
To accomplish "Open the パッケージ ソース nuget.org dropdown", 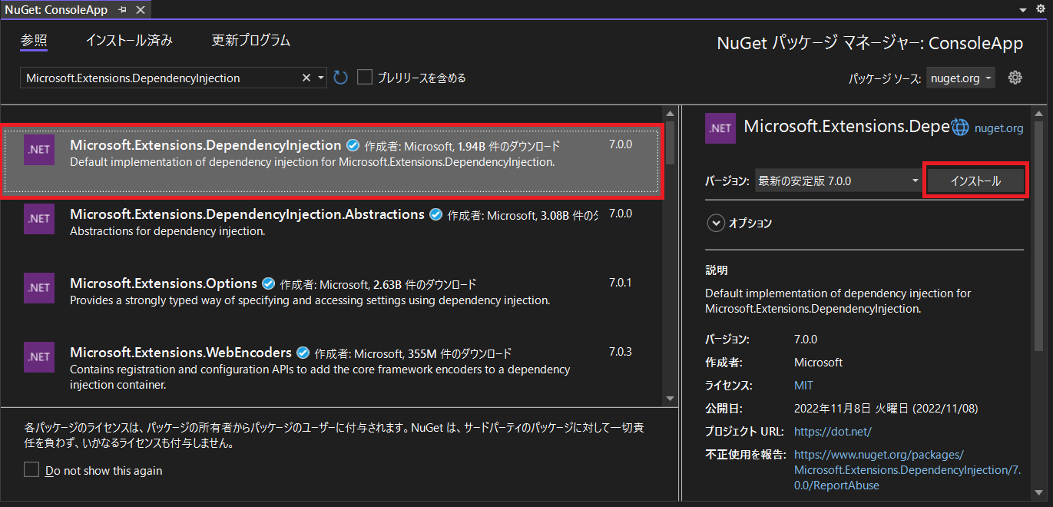I will click(960, 78).
